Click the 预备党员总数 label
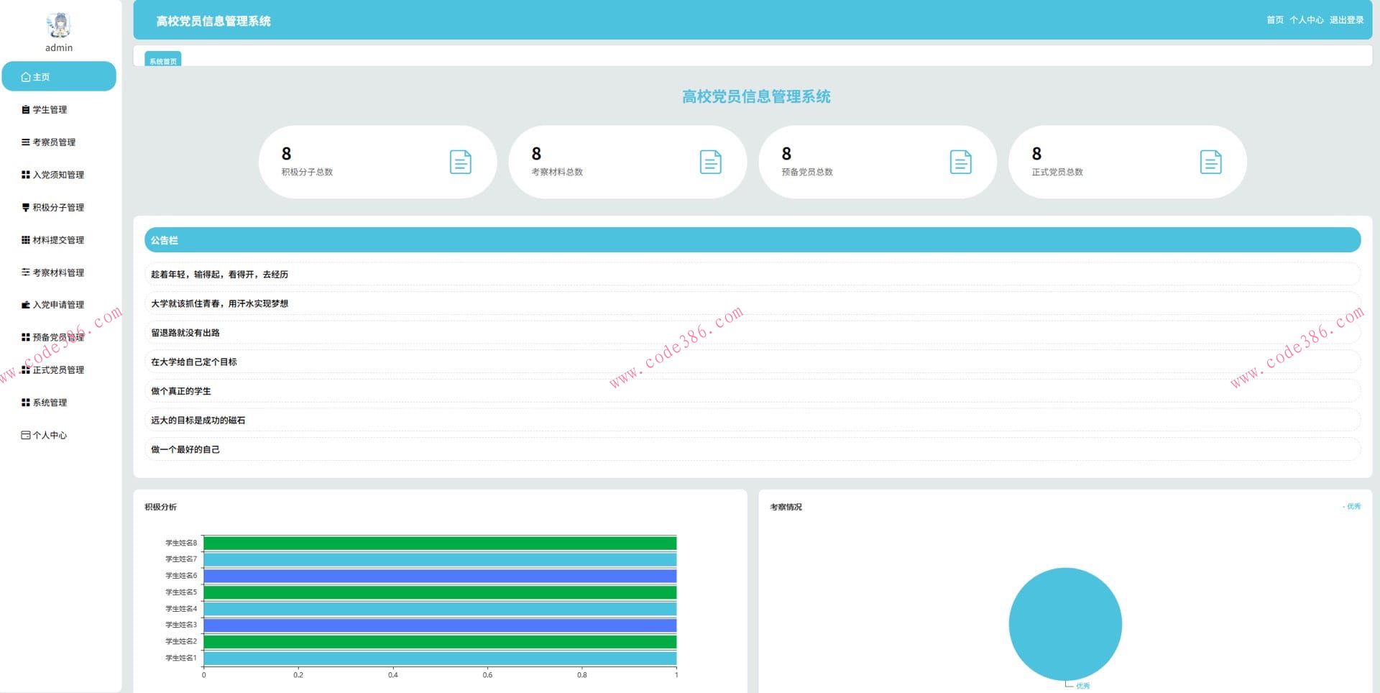 pos(807,172)
